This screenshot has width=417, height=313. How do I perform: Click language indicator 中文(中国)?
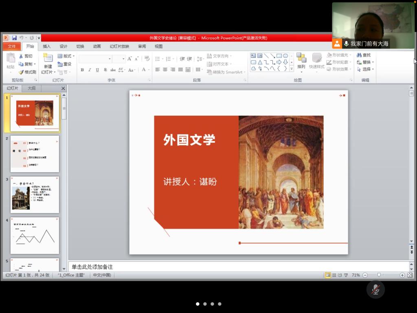tap(102, 275)
